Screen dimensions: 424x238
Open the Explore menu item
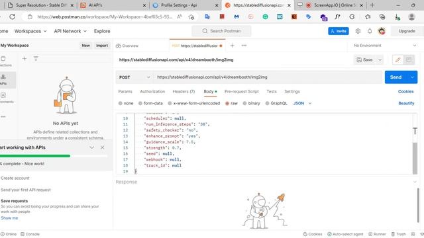[102, 31]
